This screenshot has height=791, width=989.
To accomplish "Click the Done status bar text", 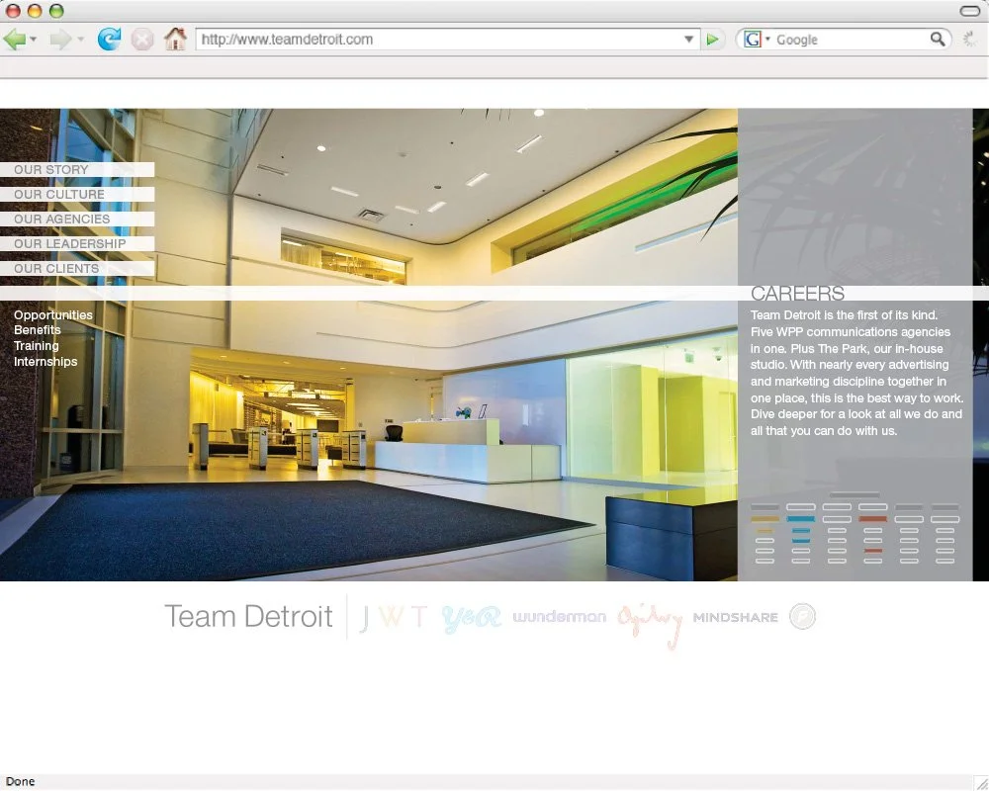I will (20, 781).
